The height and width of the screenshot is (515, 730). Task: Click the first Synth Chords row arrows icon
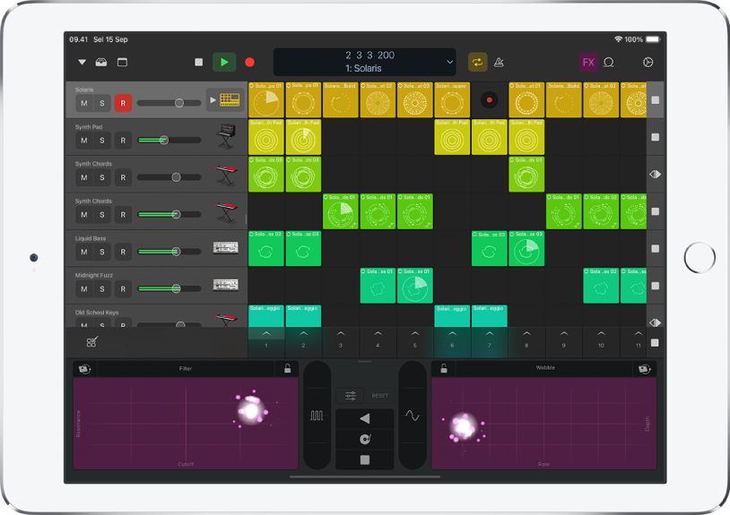tap(655, 175)
